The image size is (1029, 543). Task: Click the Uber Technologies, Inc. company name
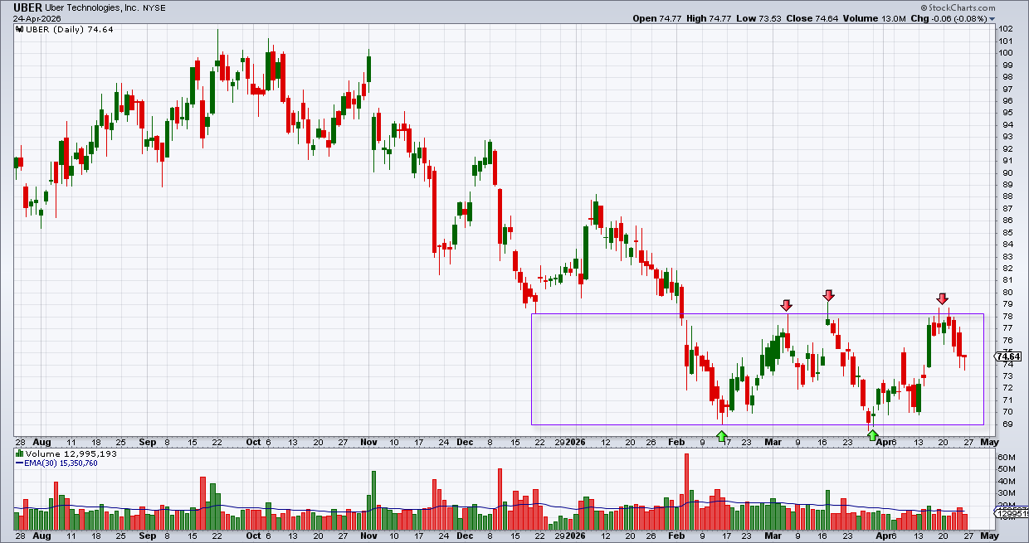point(94,7)
